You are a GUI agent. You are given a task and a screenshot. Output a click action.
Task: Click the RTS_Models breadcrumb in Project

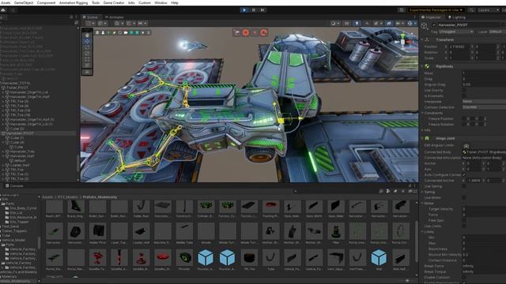(x=68, y=197)
